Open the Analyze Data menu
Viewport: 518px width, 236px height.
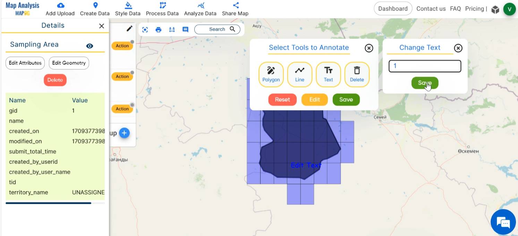[200, 9]
